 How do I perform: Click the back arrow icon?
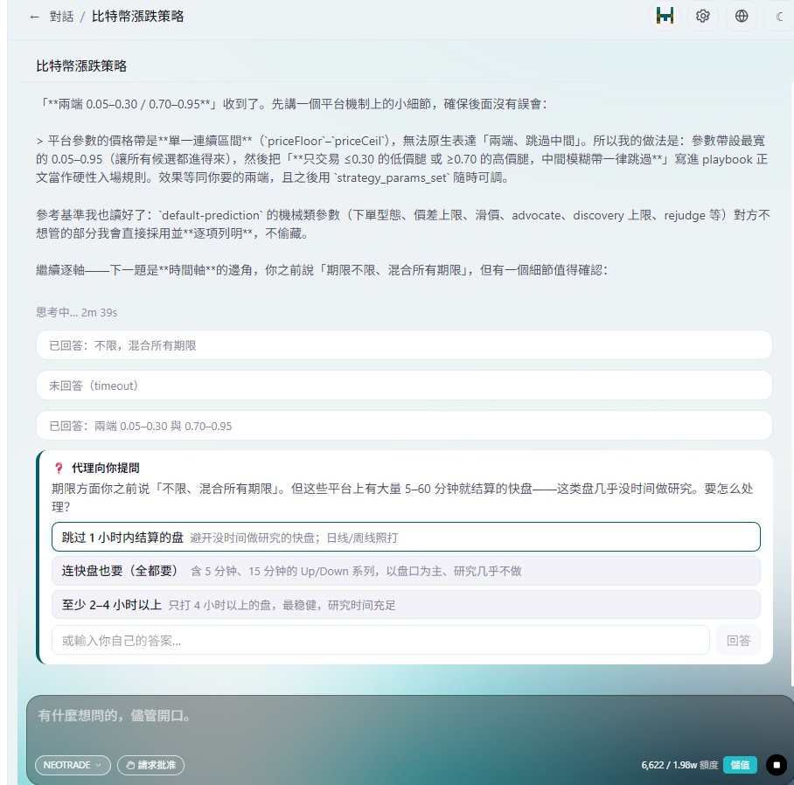click(x=34, y=17)
